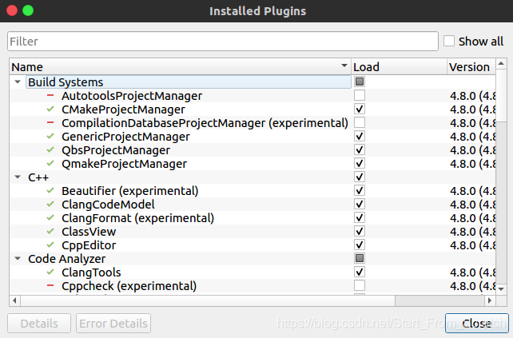The width and height of the screenshot is (513, 338).
Task: Disable loading of ClangCodeModel
Action: click(x=360, y=204)
